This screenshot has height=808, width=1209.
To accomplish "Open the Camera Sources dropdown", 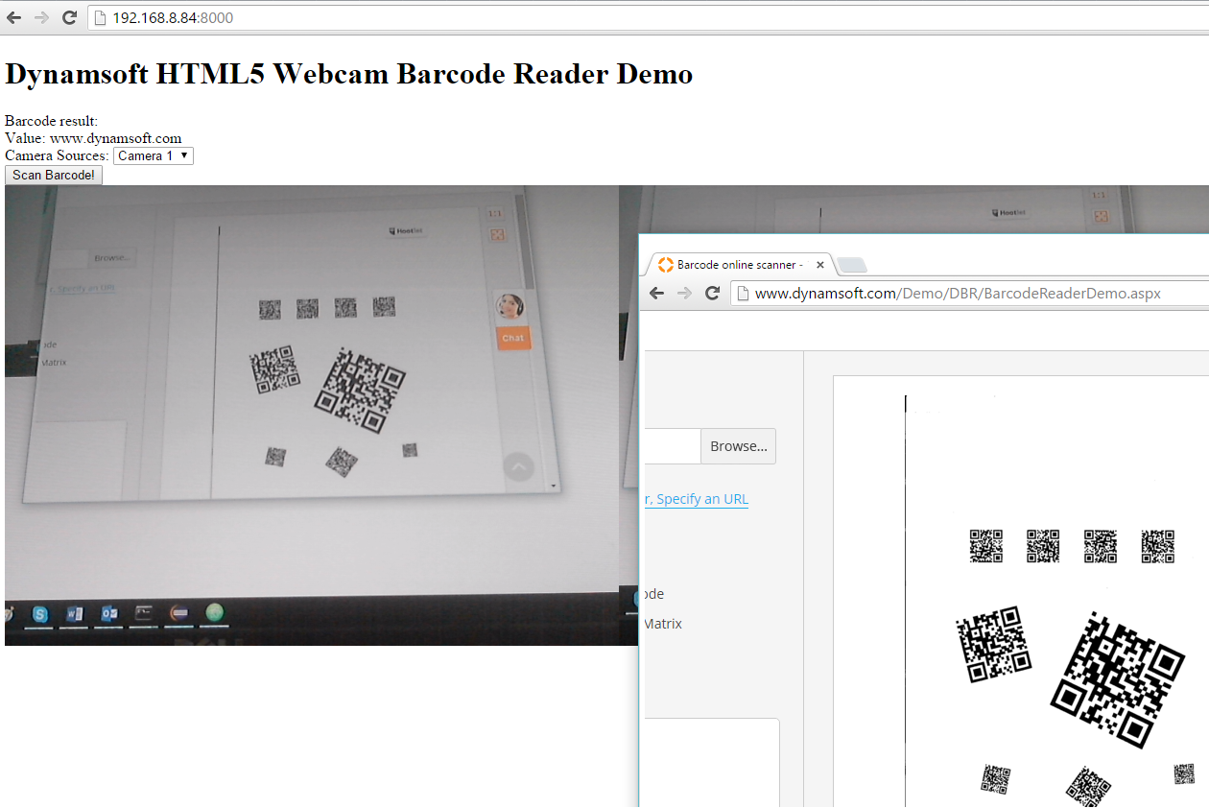I will pos(154,155).
